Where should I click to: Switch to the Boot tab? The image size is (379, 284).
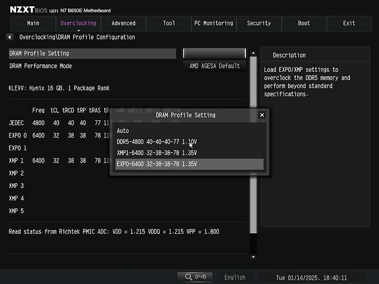pyautogui.click(x=304, y=24)
